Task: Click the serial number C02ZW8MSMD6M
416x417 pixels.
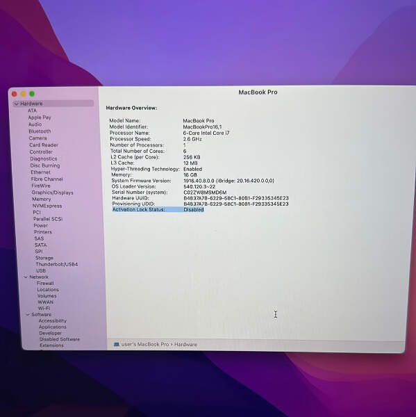Action: 205,193
